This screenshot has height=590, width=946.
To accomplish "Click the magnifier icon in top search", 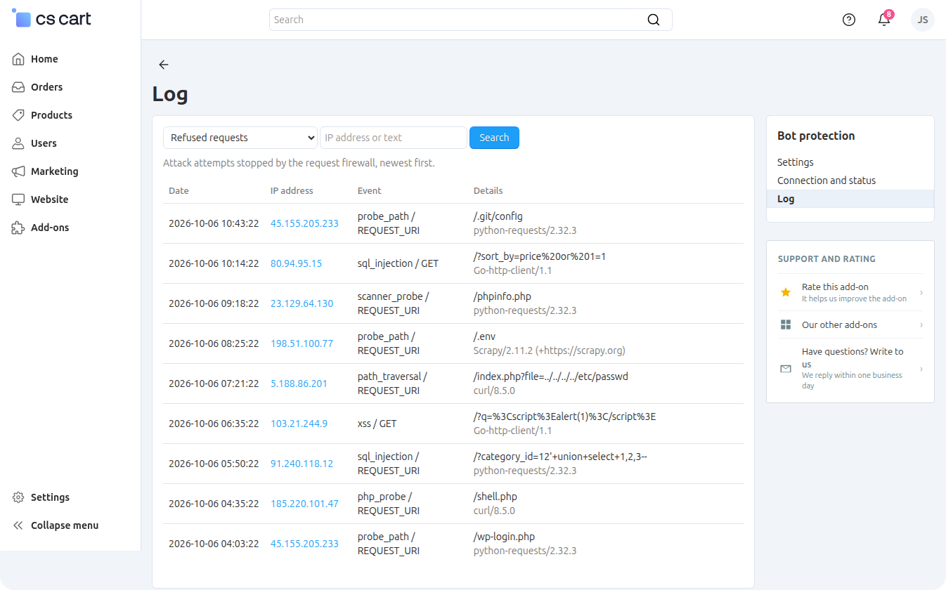I will tap(654, 20).
